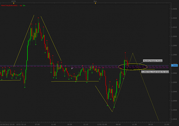Viewport: 179px width, 126px height.
Task: Click the 11/01 02:00 time axis label
Action: [102, 124]
